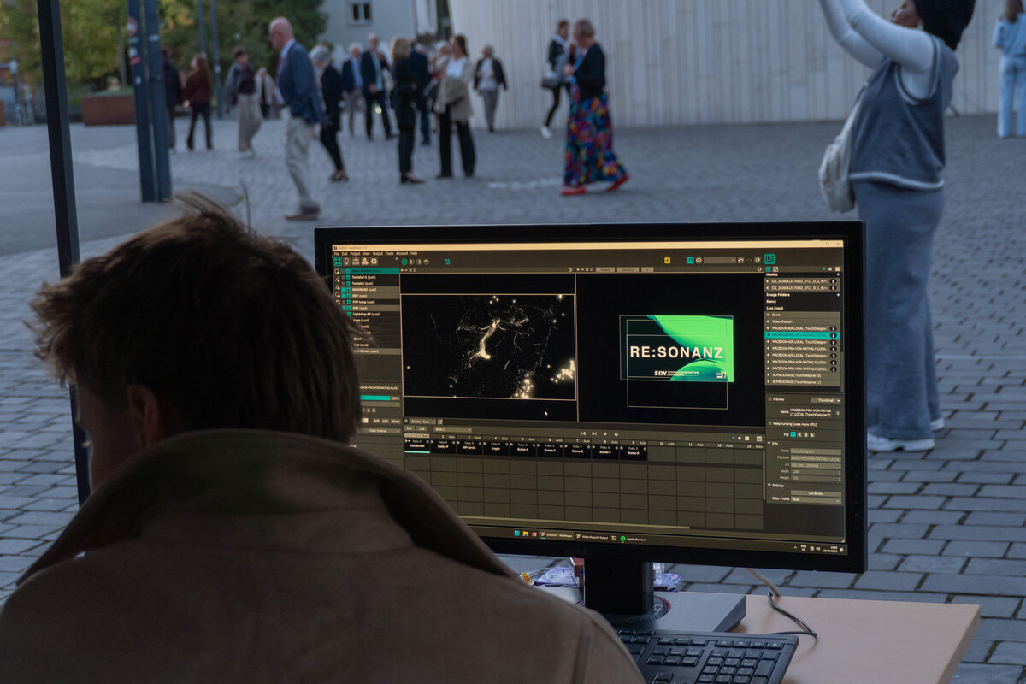Click the undo arrow in the top toolbar
The image size is (1026, 684).
[740, 260]
